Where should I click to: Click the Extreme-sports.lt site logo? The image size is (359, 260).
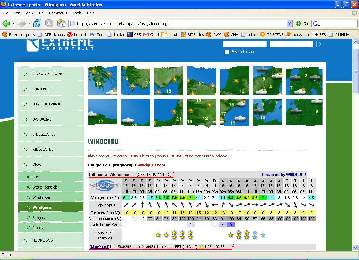coord(60,45)
